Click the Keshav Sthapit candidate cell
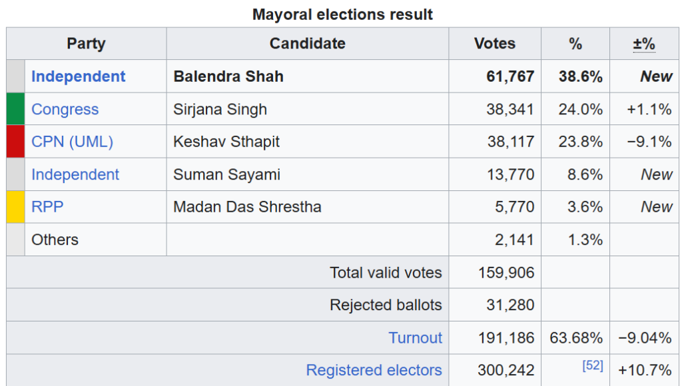 pyautogui.click(x=226, y=142)
